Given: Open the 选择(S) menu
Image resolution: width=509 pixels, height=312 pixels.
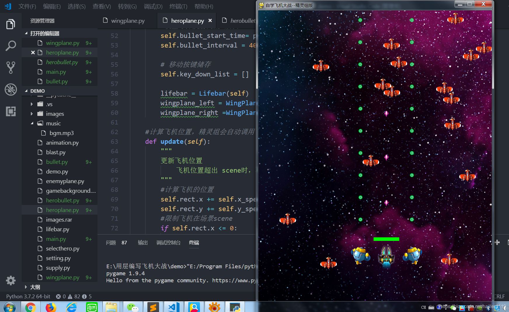Looking at the screenshot, I should point(76,6).
